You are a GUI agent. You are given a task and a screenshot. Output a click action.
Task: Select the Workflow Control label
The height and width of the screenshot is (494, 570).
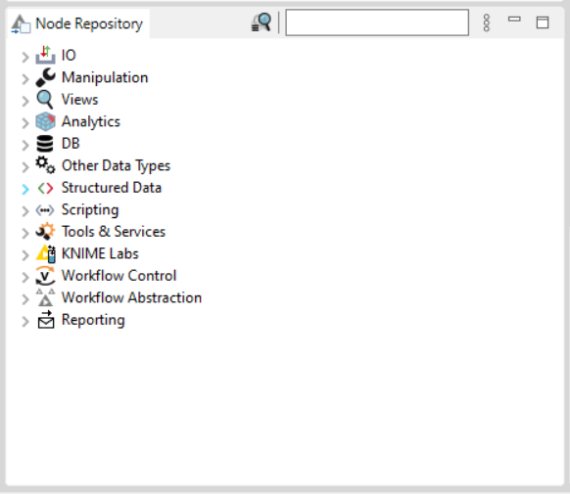point(119,276)
